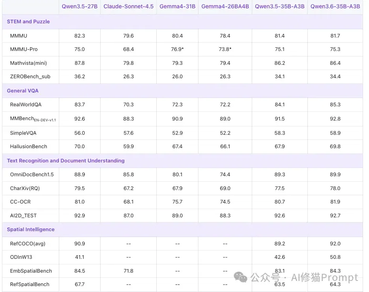Click the Gemma4-26BA4B column header
The width and height of the screenshot is (369, 292).
coord(225,6)
